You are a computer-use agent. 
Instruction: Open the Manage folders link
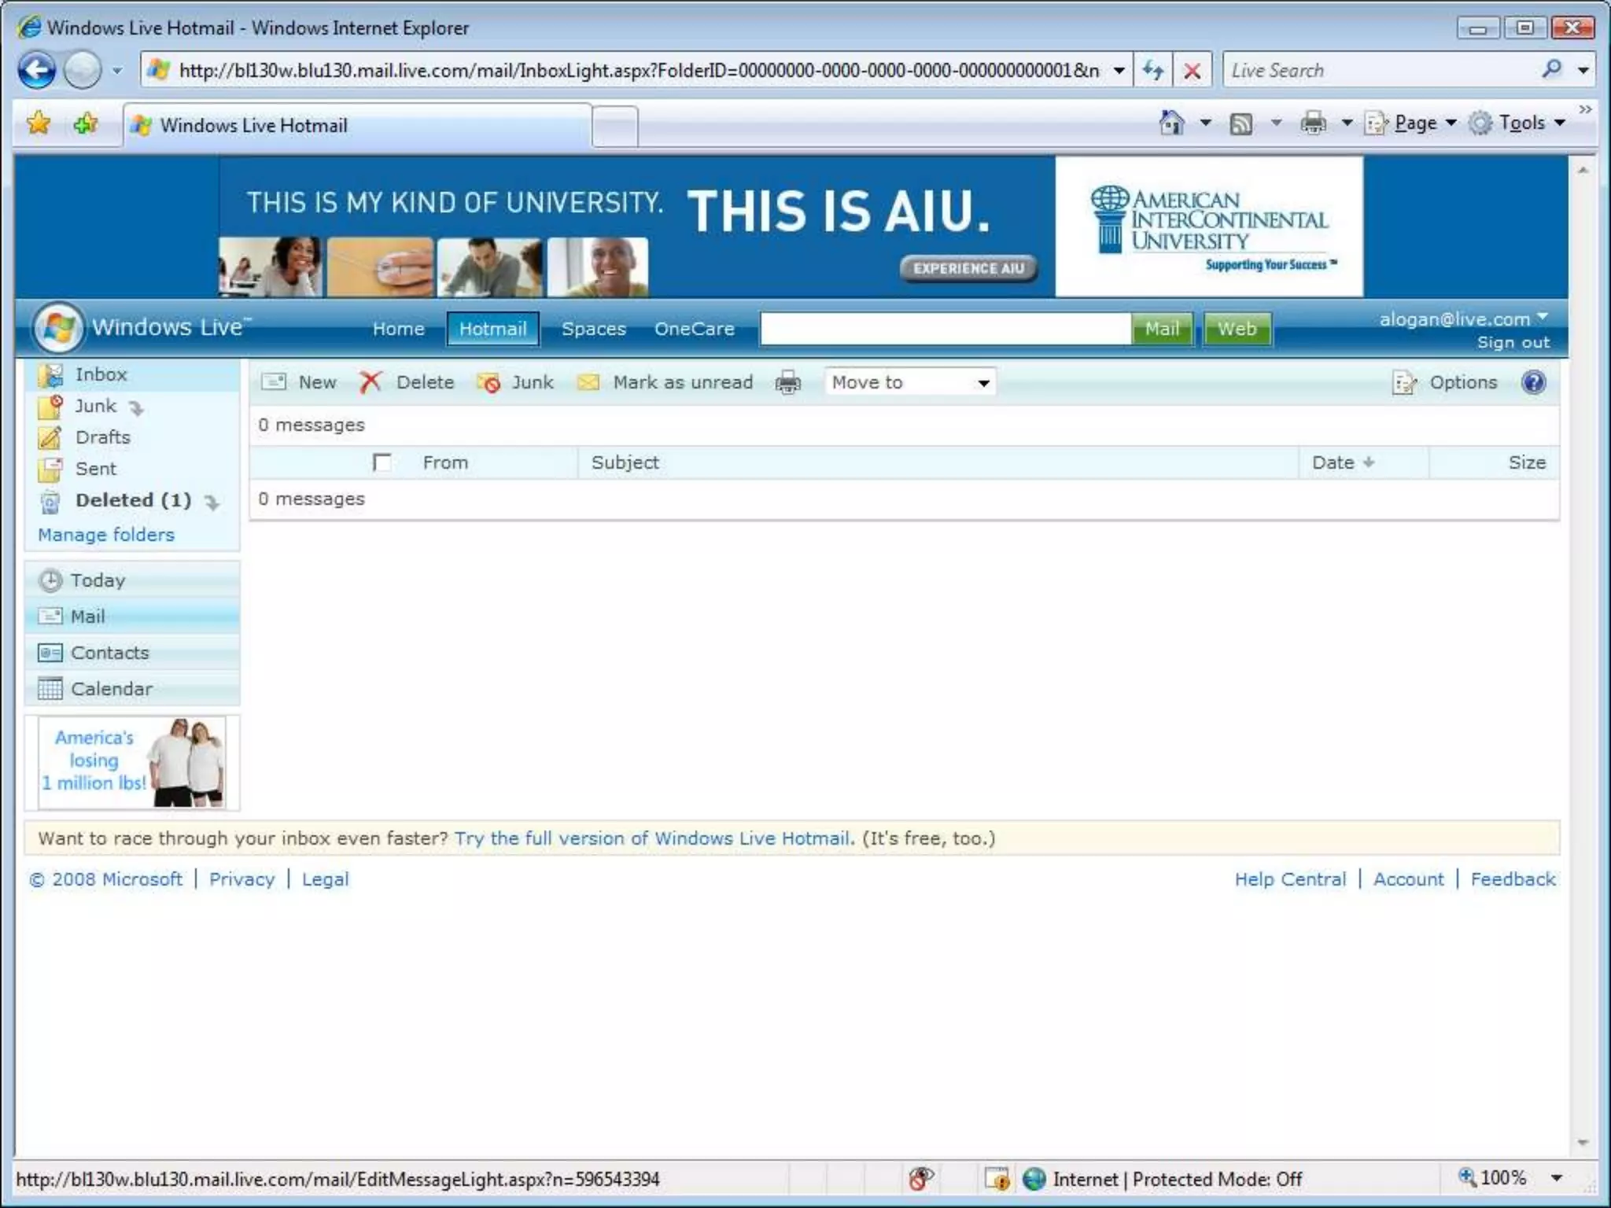[106, 535]
